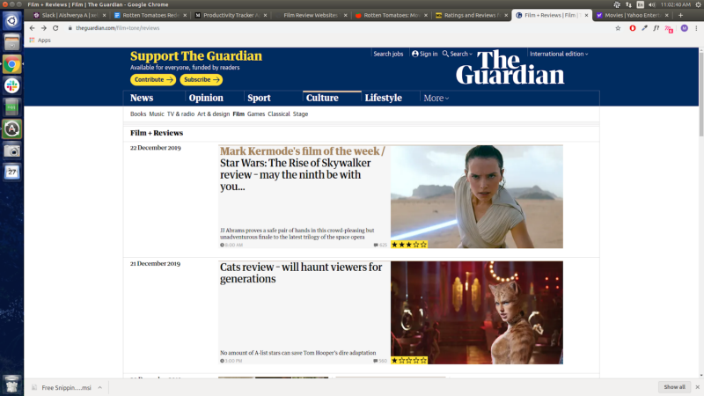This screenshot has width=704, height=396.
Task: Open calendar app in dock
Action: click(x=11, y=172)
